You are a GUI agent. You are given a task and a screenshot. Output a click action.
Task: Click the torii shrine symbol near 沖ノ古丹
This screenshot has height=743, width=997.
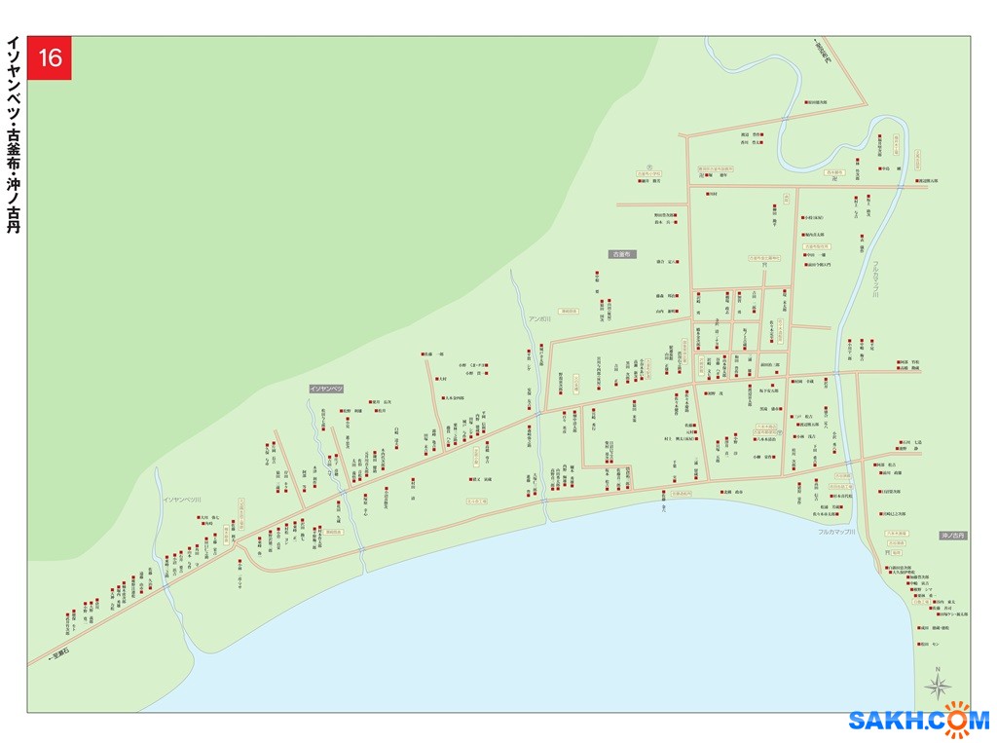click(x=887, y=551)
